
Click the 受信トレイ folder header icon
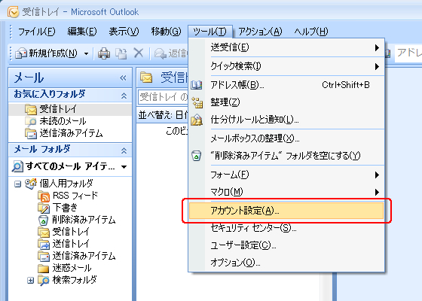pos(146,78)
